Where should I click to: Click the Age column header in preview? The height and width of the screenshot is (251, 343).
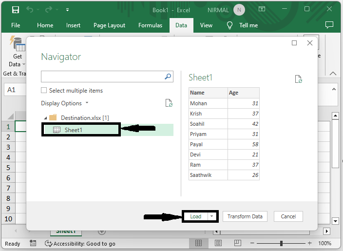(x=244, y=93)
